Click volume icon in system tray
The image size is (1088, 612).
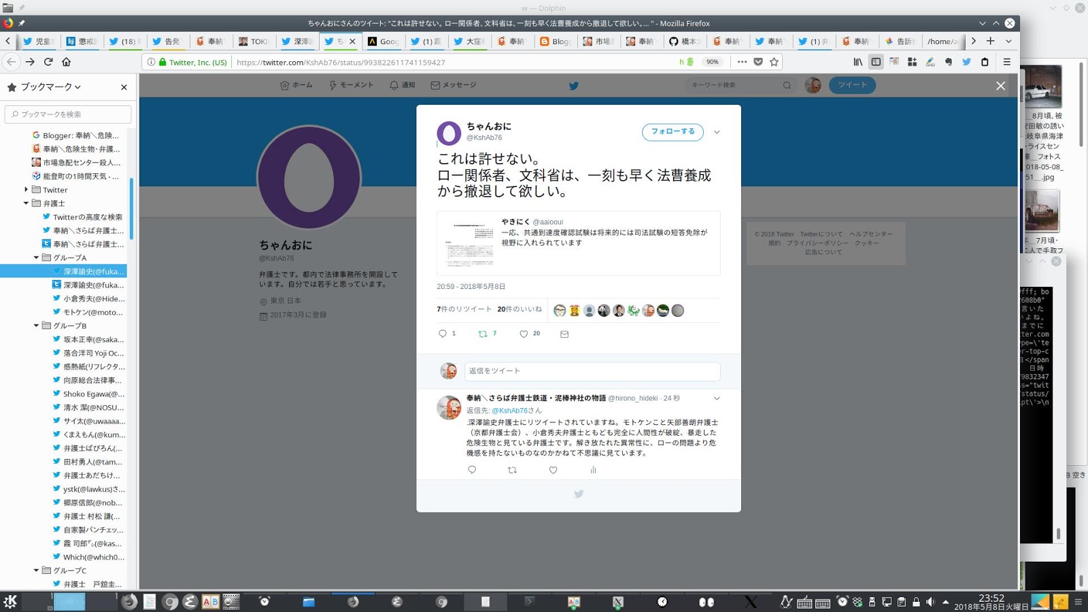tap(930, 602)
